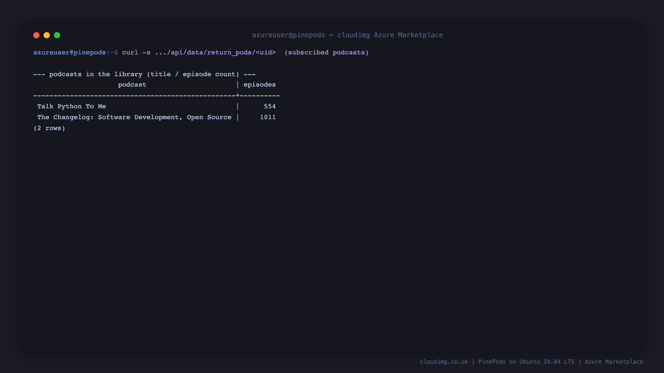Viewport: 664px width, 373px height.
Task: Click the 'azureuser@pinepods' shell prompt
Action: coord(76,52)
